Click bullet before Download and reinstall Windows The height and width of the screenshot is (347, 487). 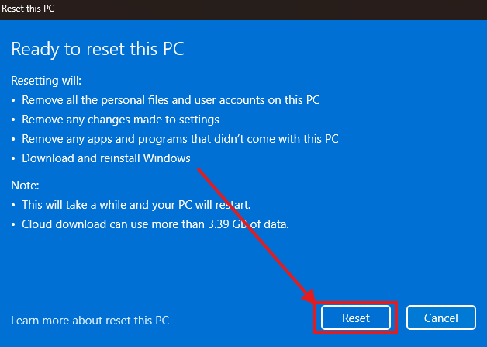[14, 159]
